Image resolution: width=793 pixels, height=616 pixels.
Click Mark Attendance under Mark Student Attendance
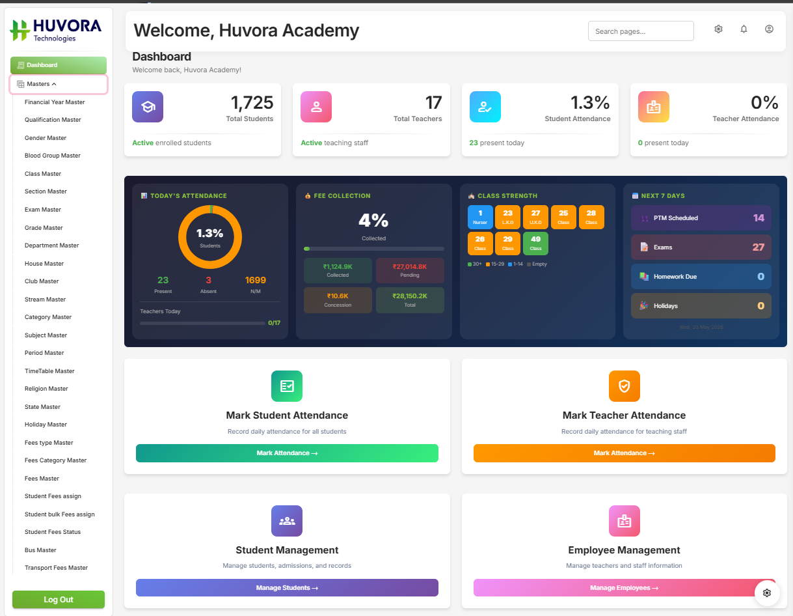pyautogui.click(x=287, y=453)
